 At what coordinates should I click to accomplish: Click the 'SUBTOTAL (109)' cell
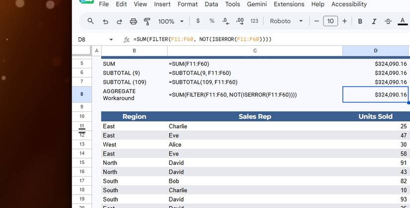point(134,82)
